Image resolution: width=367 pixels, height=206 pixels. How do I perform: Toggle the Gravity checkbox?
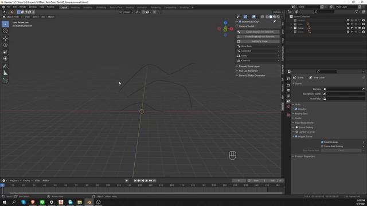(296, 109)
